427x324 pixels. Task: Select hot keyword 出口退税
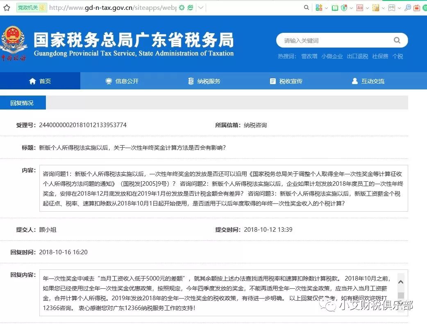357,57
